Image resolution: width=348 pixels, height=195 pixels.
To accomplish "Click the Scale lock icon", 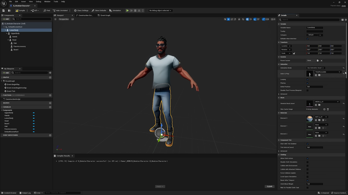I will 294,53.
